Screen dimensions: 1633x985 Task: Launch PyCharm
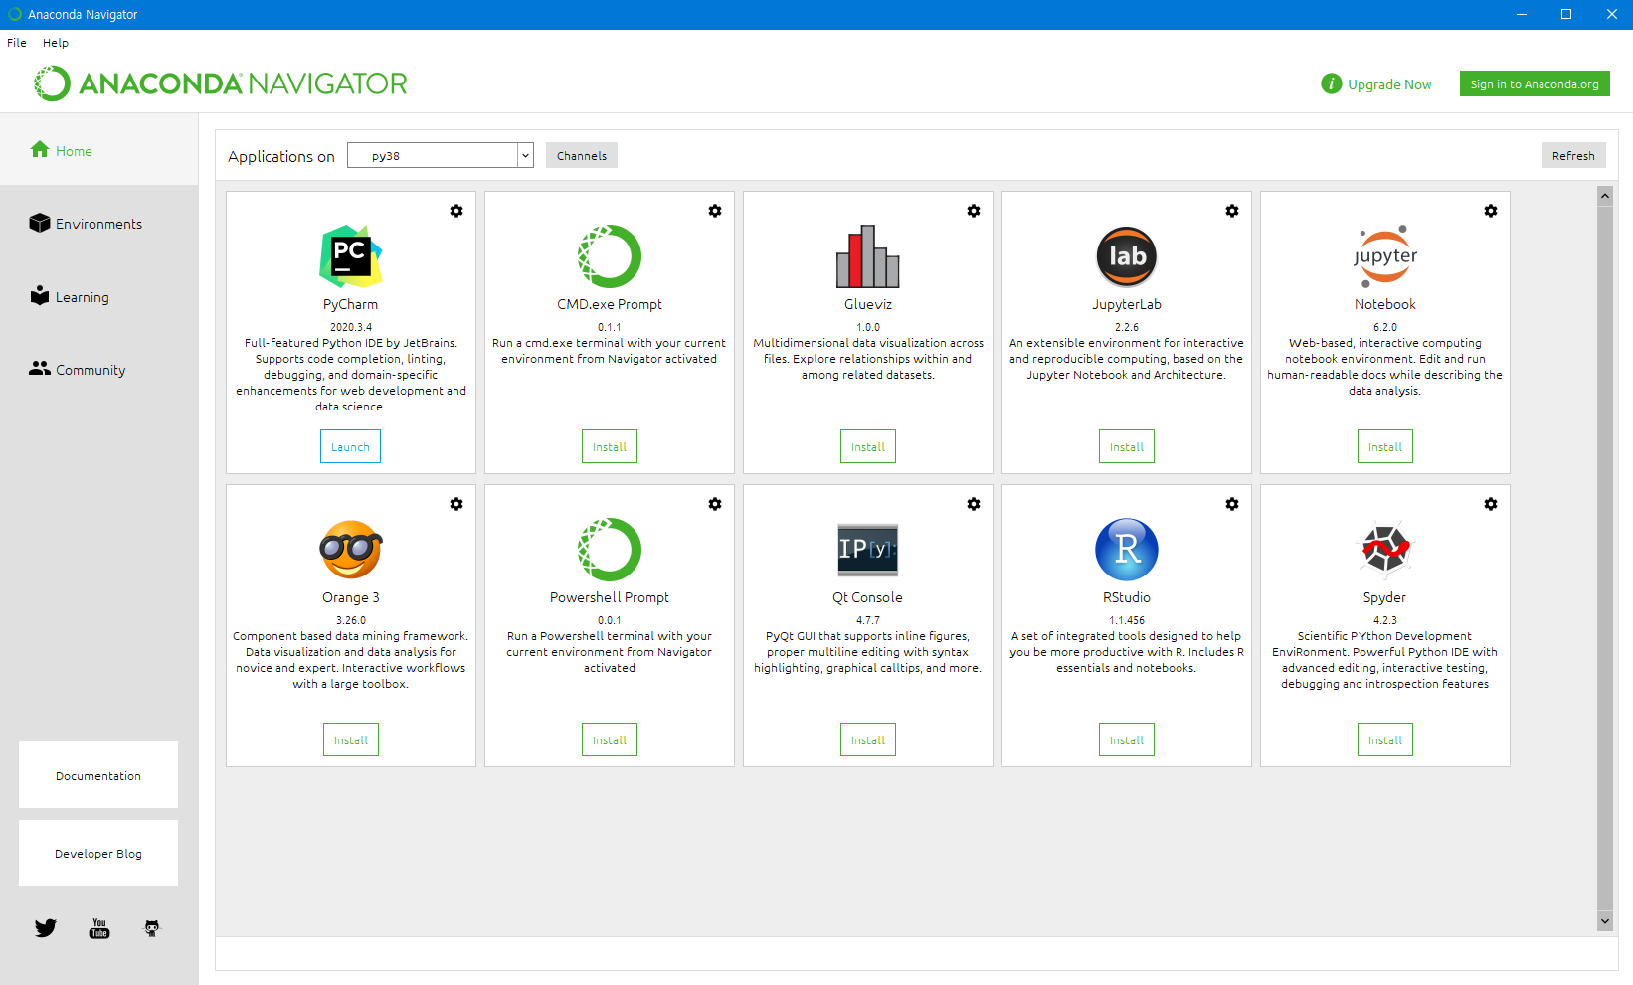tap(350, 446)
